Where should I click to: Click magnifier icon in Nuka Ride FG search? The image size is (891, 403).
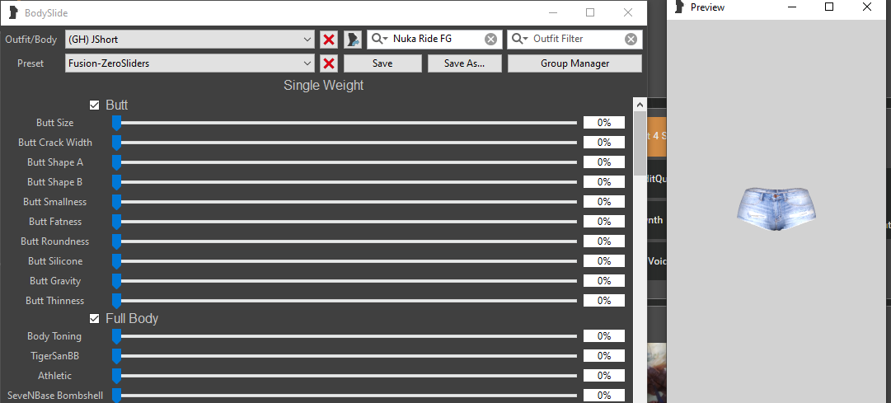[x=379, y=39]
